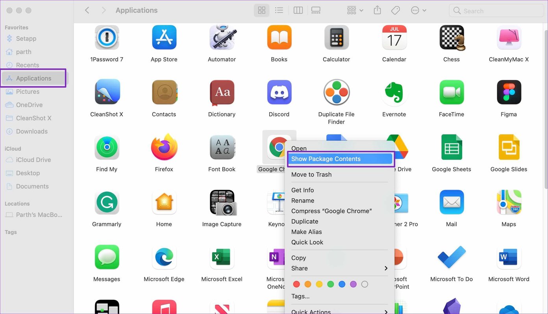Image resolution: width=548 pixels, height=314 pixels.
Task: Click the toolbar tag button
Action: 396,11
